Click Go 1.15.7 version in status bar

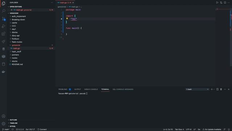[30, 130]
